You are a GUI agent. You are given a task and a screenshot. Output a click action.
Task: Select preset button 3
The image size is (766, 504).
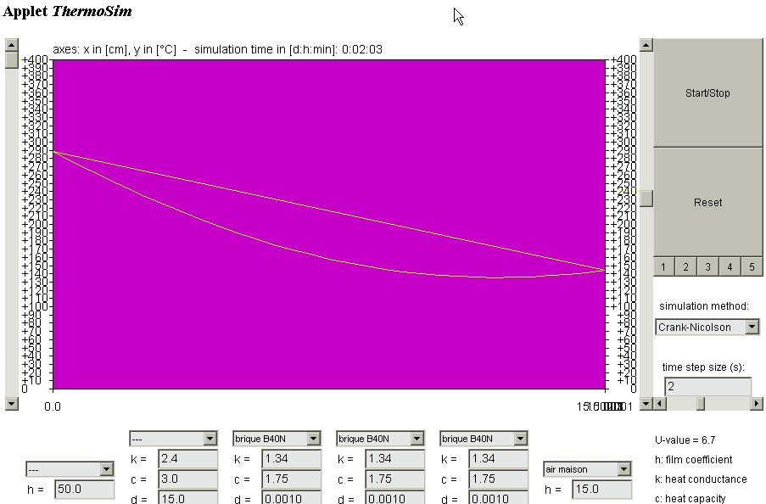[x=707, y=267]
